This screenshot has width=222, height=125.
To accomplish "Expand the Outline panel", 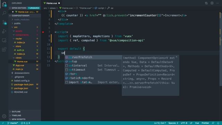I will point(25,112).
